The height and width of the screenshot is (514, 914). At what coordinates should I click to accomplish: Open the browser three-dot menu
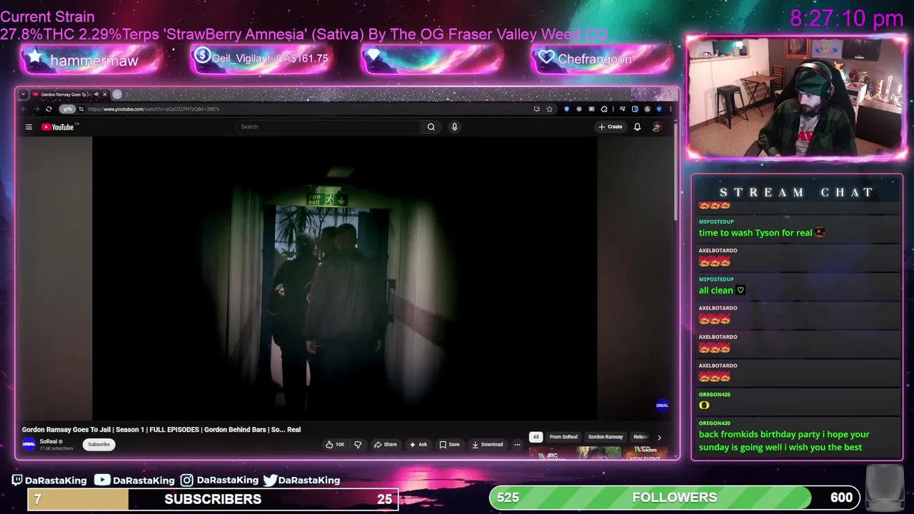tap(671, 109)
